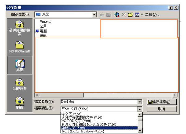The width and height of the screenshot is (186, 134).
Task: Select the 電腦 item in file list
Action: (43, 31)
